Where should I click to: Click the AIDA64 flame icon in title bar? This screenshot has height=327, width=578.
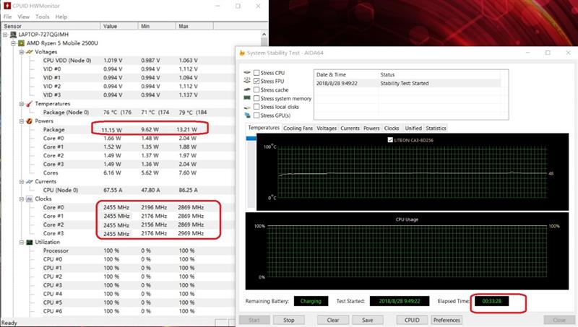pos(242,53)
